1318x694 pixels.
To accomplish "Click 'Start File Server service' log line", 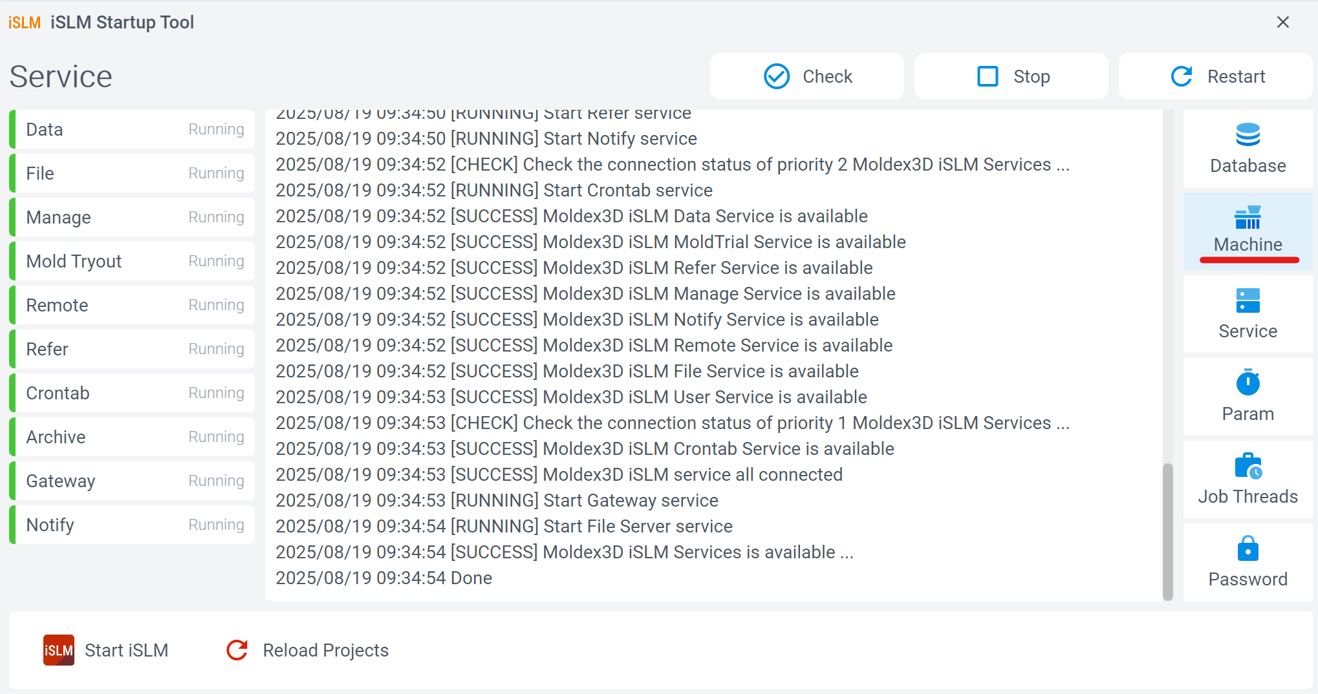I will click(x=504, y=526).
